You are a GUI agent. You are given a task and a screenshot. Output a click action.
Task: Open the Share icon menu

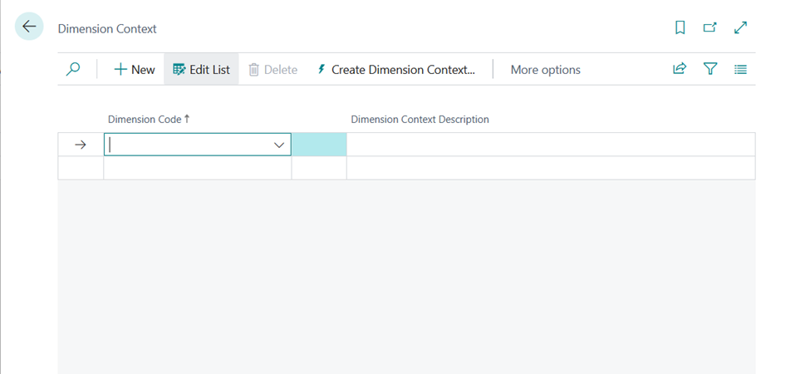(680, 70)
